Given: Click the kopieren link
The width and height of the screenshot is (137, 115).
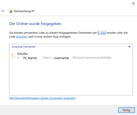Looking at the screenshot, I should (22, 37).
